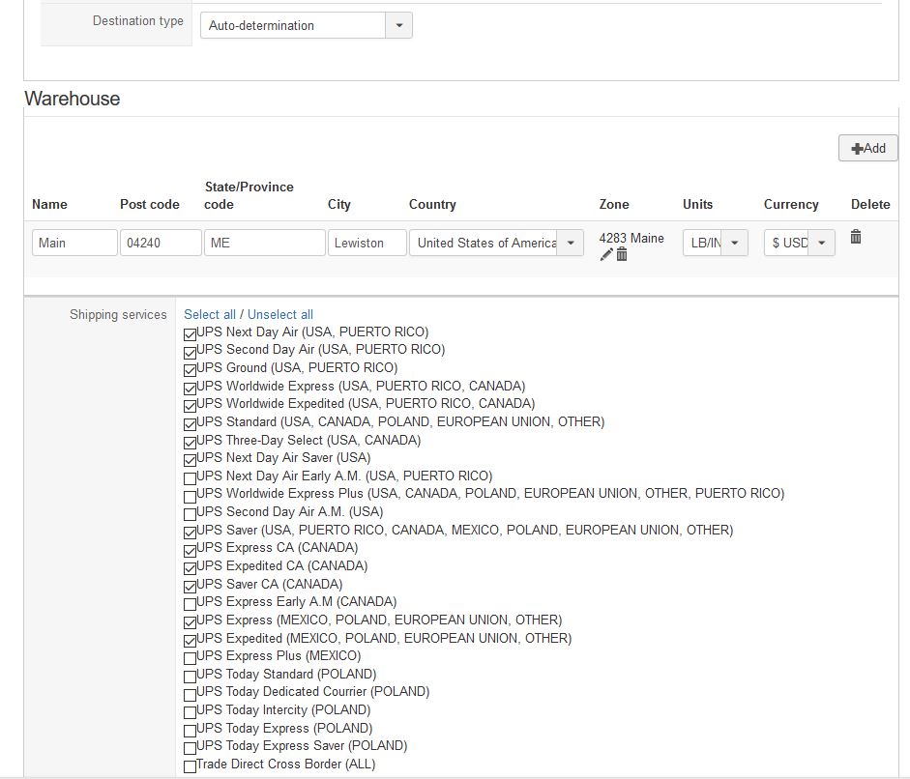Uncheck UPS Next Day Air checkbox

point(190,333)
